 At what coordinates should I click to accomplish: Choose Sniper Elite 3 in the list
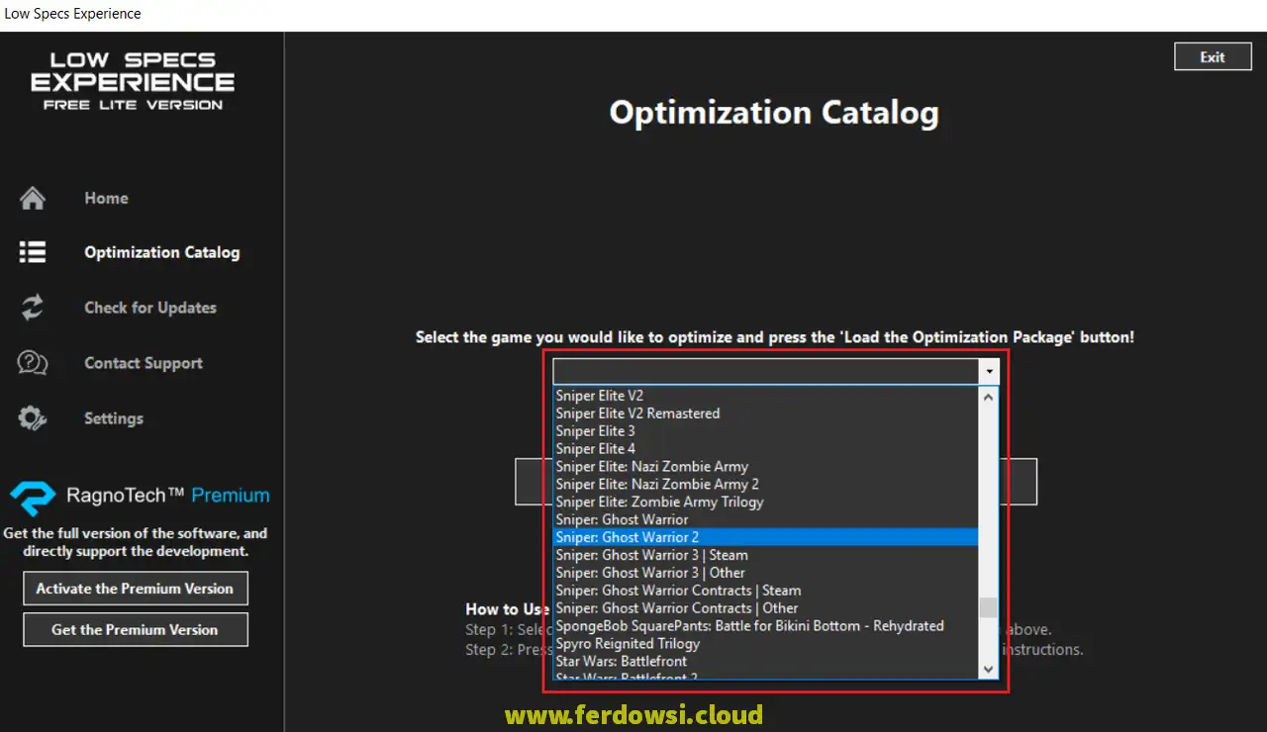(765, 431)
